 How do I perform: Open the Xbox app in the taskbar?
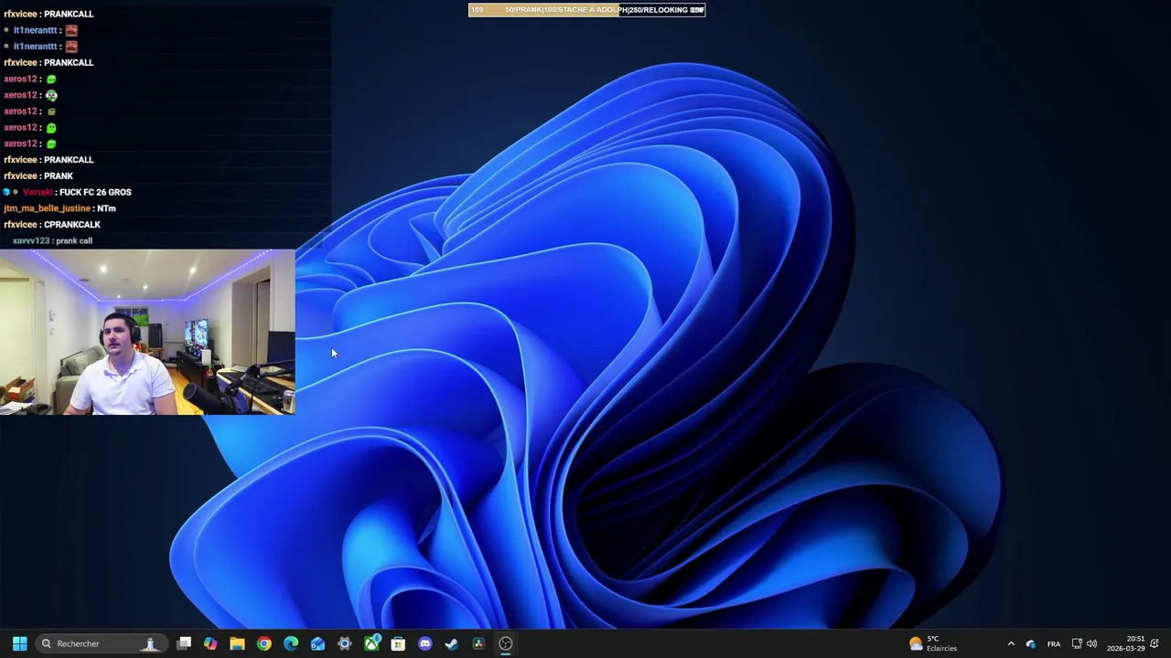click(x=371, y=643)
